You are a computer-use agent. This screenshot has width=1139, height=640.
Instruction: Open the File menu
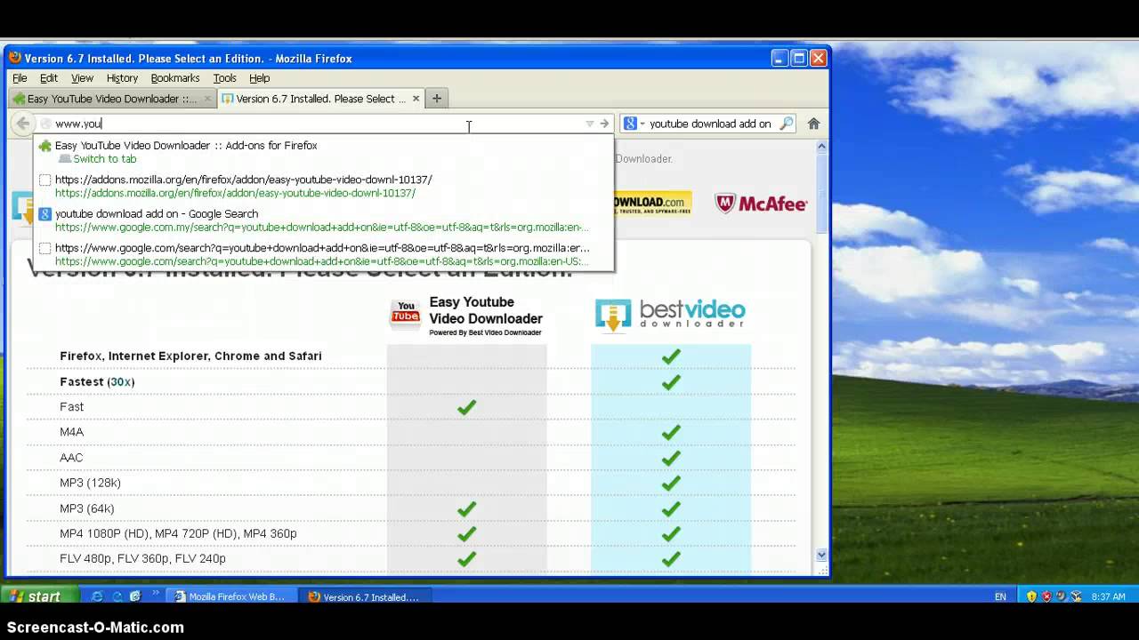coord(20,78)
